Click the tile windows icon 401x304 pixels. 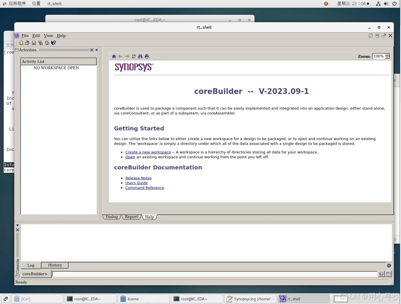tap(371, 36)
